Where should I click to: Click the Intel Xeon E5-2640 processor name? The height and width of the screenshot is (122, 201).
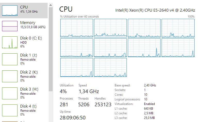(x=155, y=10)
